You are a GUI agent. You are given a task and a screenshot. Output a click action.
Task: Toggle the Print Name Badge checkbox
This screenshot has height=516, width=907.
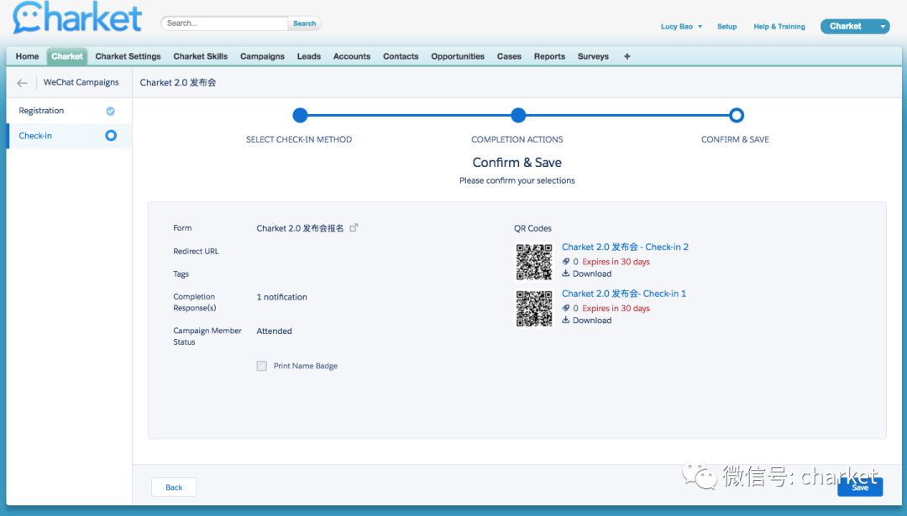tap(262, 366)
